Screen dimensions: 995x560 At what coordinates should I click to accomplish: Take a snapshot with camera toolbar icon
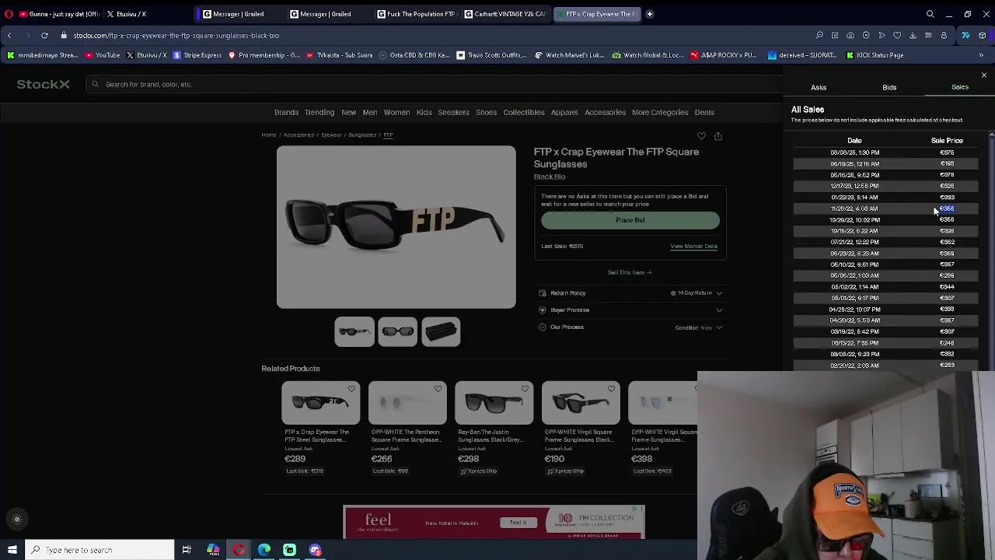click(x=850, y=35)
